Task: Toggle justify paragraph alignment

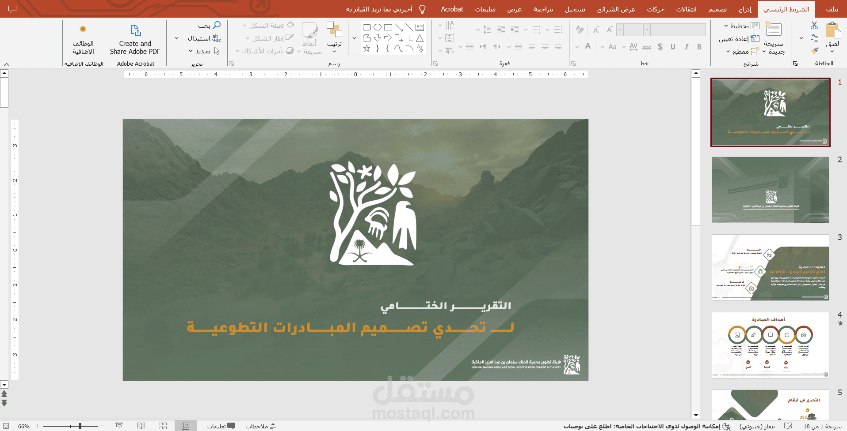Action: click(x=519, y=47)
